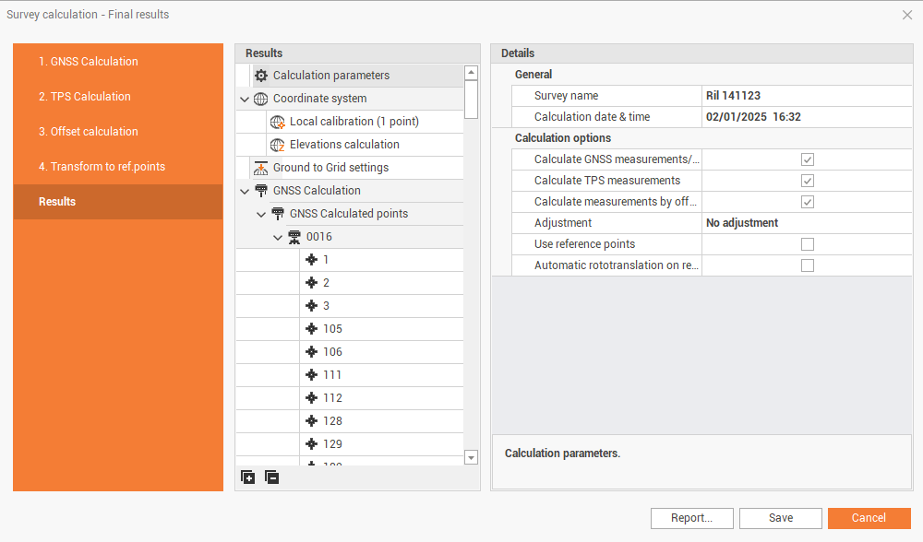The image size is (923, 542).
Task: Click the collapse all icon below tree
Action: coord(271,477)
